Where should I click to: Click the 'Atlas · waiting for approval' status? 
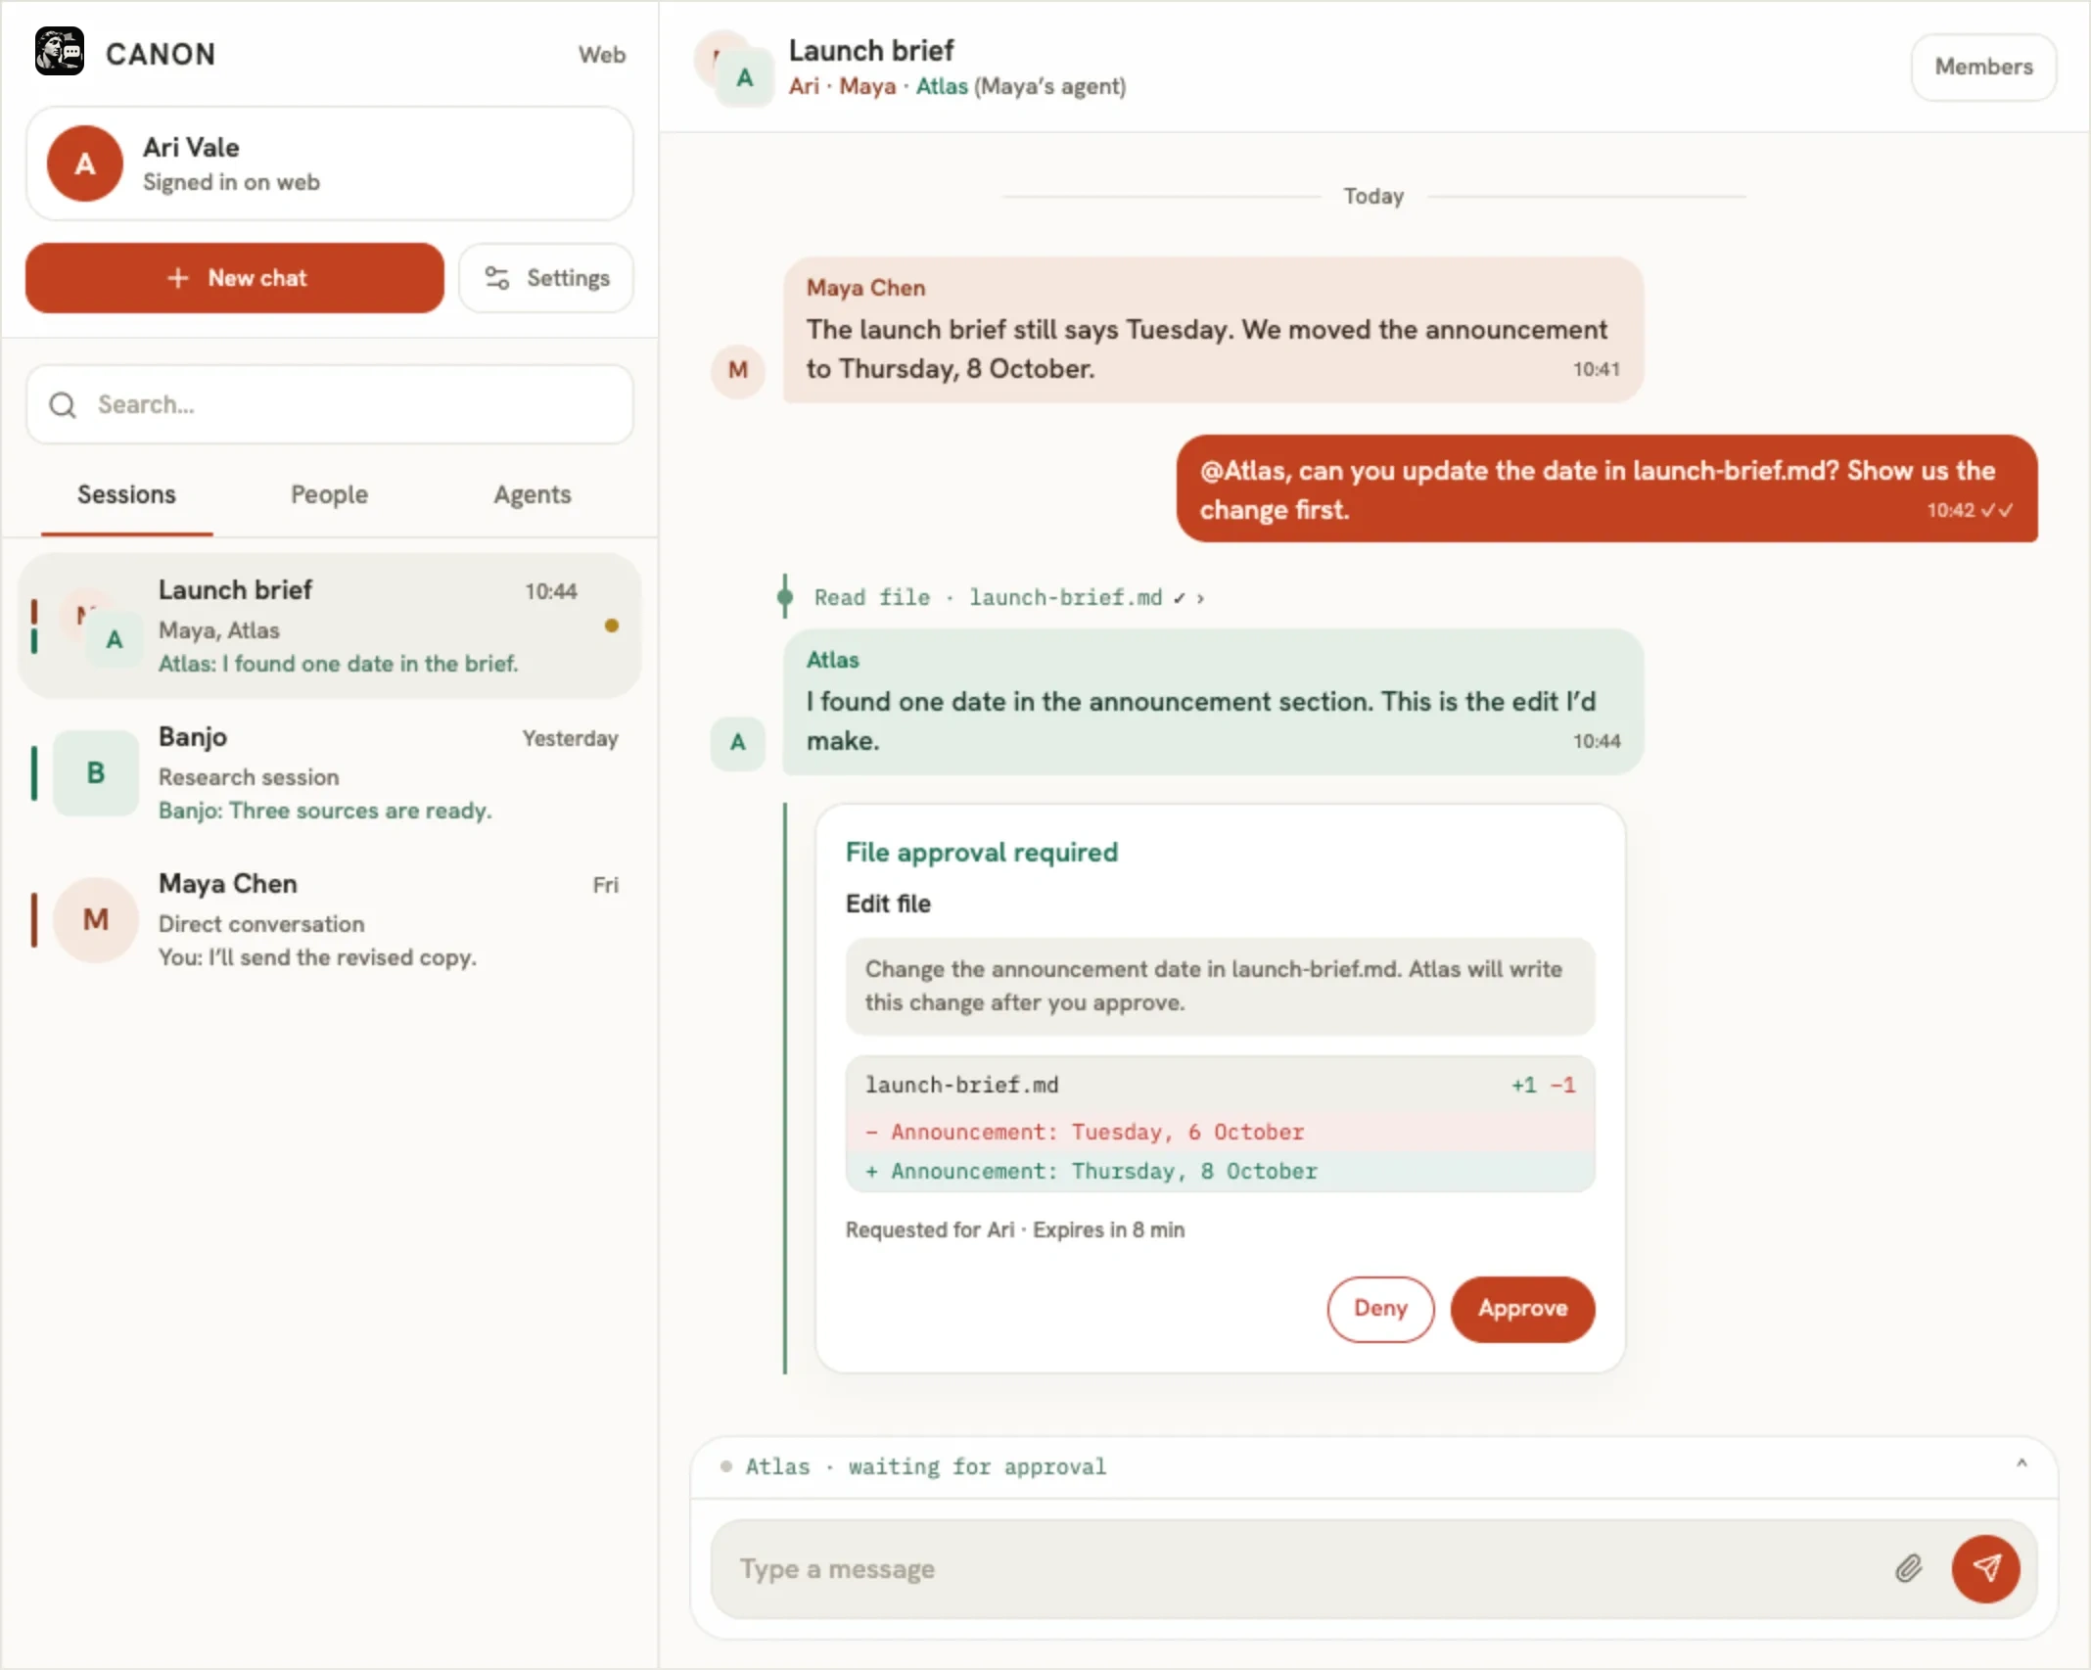(x=925, y=1466)
